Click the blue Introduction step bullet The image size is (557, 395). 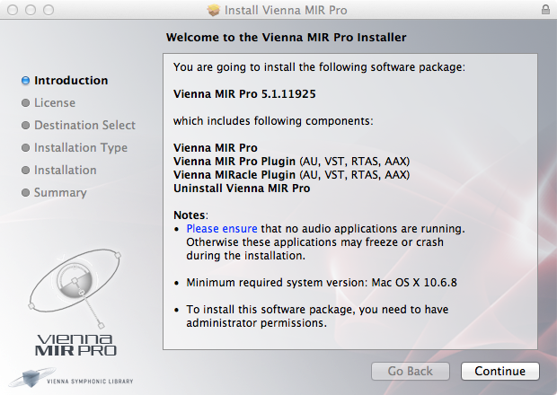25,81
